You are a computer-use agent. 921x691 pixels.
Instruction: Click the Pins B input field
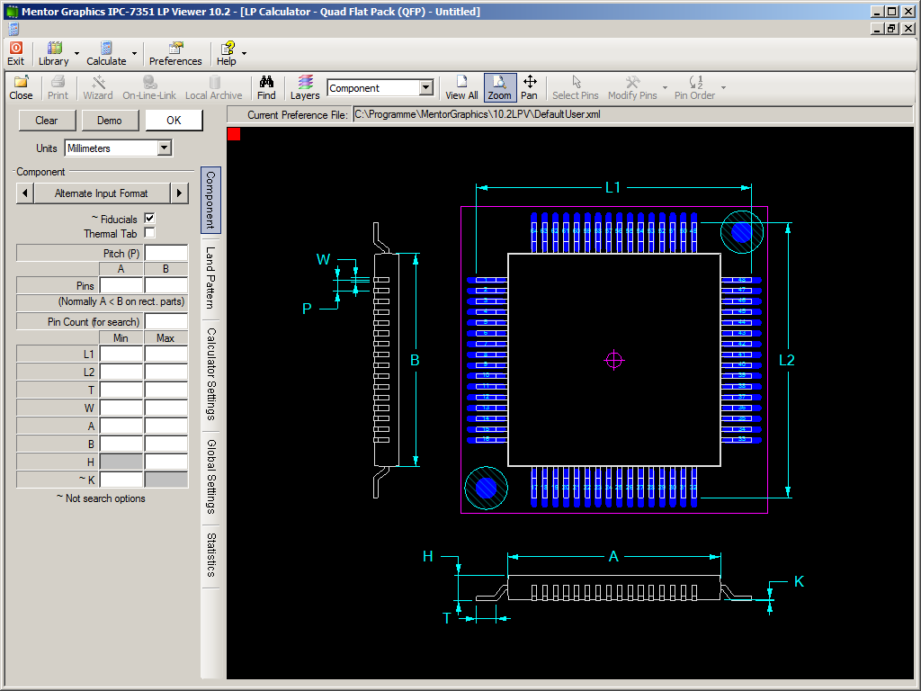coord(166,285)
